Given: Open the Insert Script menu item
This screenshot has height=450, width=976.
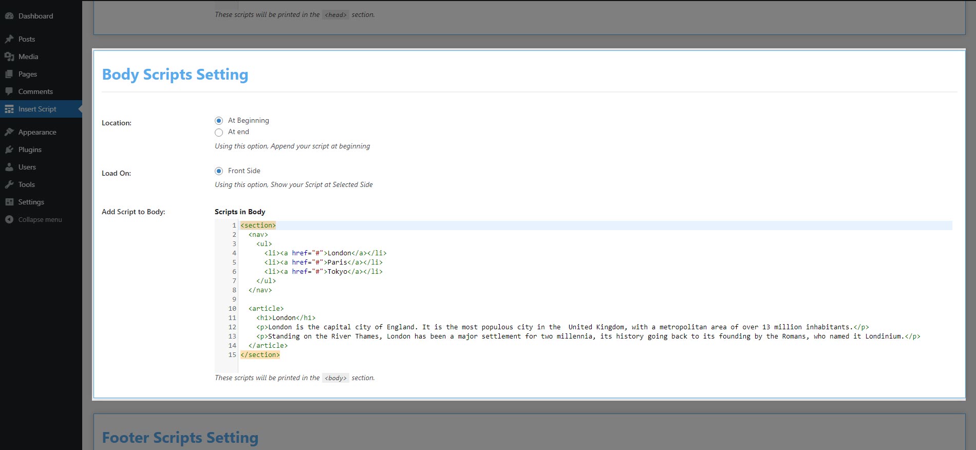Looking at the screenshot, I should click(x=41, y=109).
